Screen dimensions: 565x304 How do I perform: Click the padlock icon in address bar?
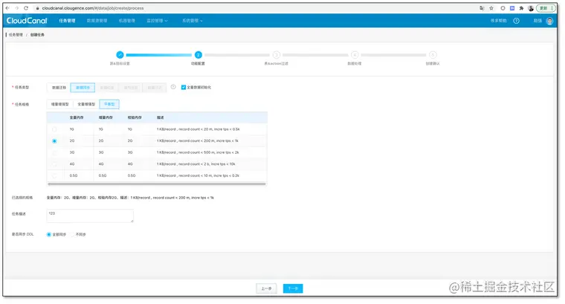tap(37, 8)
